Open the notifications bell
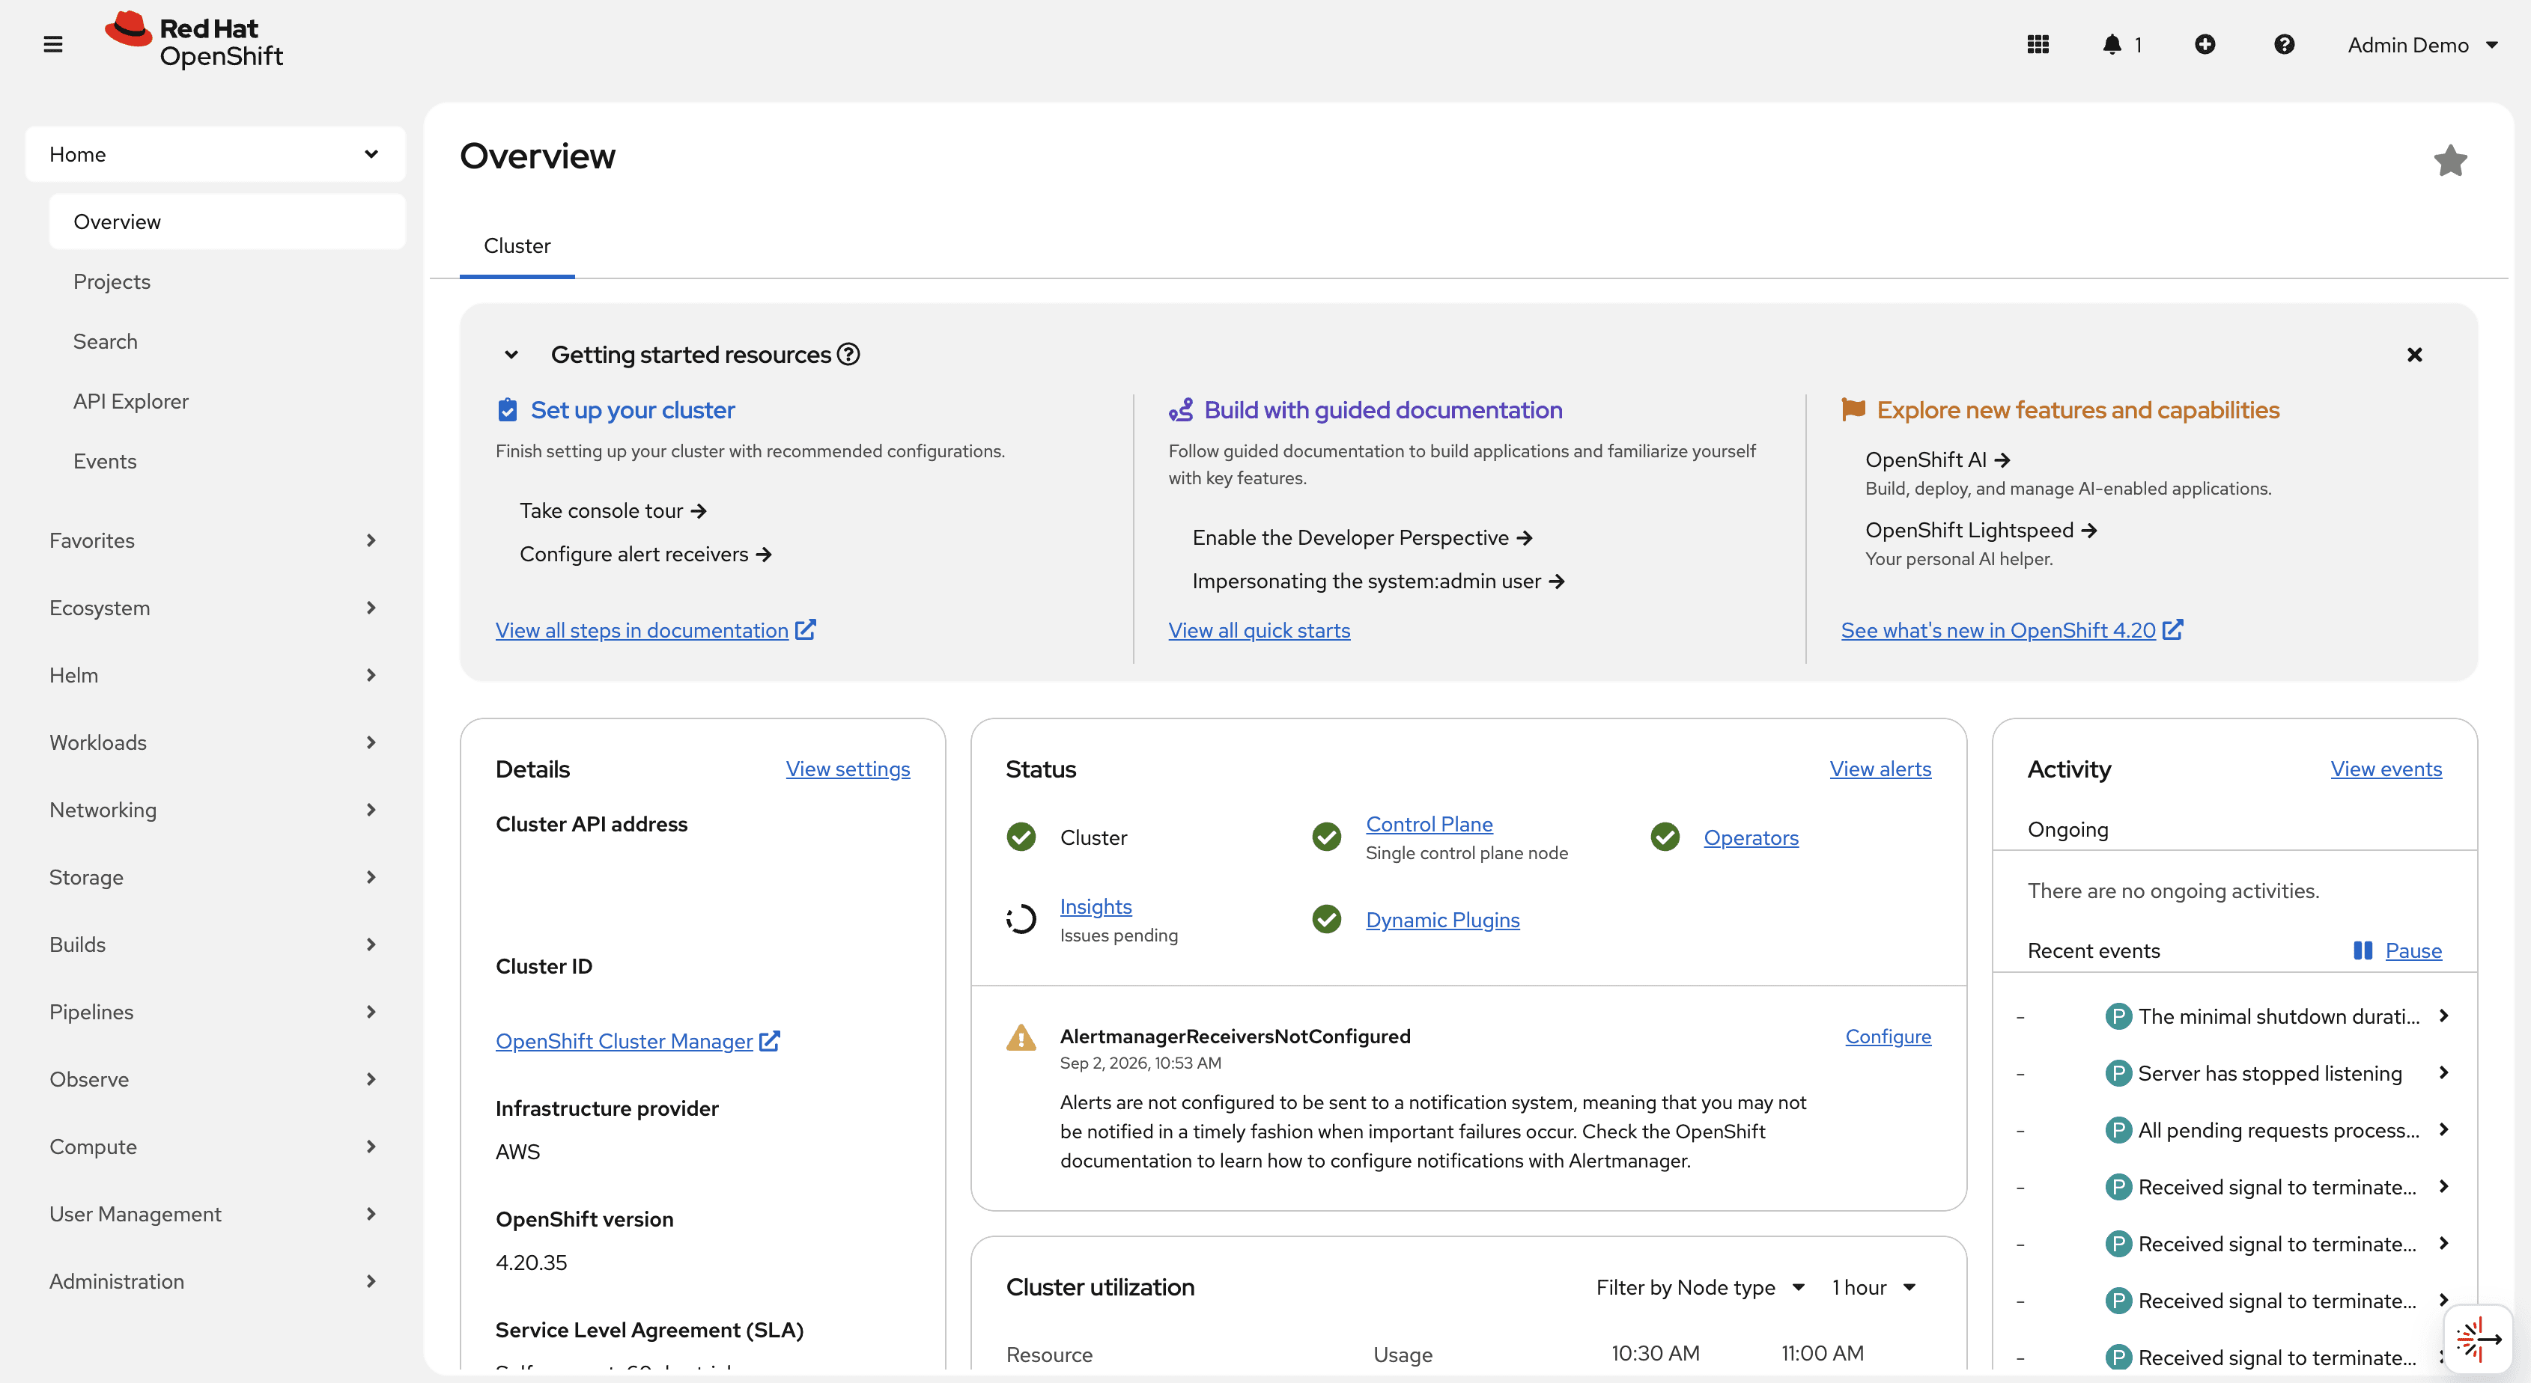2531x1383 pixels. pos(2112,44)
